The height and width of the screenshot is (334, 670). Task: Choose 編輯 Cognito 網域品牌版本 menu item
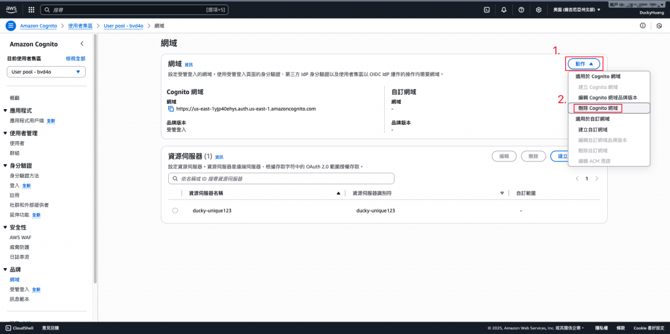pyautogui.click(x=609, y=97)
